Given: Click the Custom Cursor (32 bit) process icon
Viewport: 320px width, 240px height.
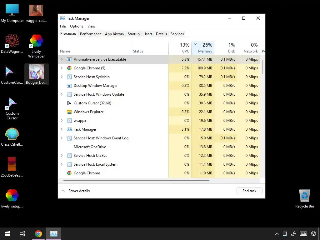Looking at the screenshot, I should (69, 103).
